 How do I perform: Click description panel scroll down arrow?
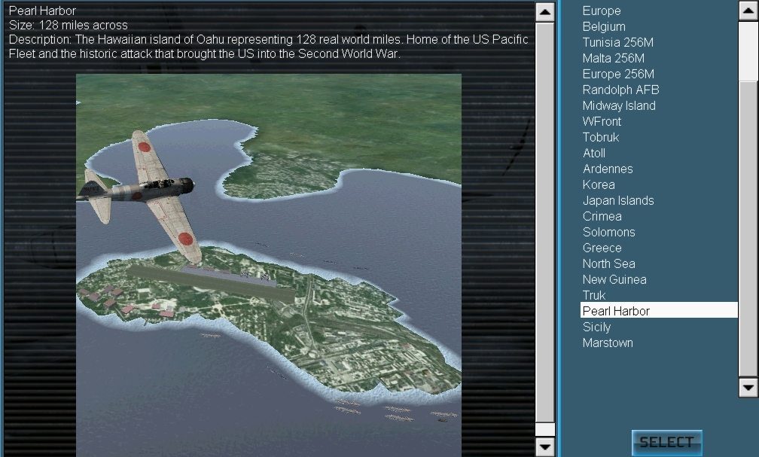point(545,446)
